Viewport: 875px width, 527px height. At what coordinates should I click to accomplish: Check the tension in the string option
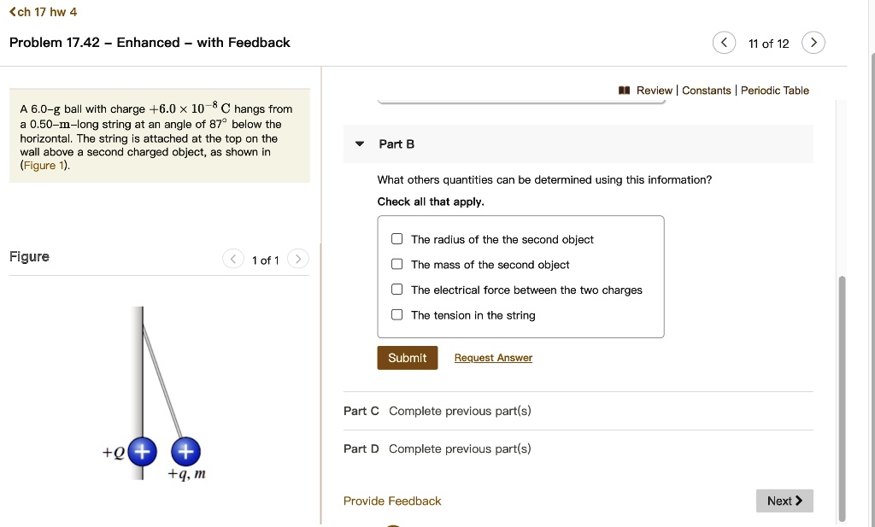396,313
